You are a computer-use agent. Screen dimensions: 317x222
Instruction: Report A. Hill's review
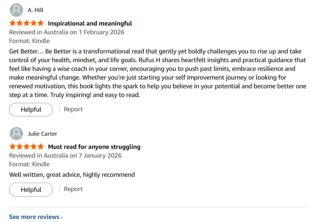pyautogui.click(x=73, y=109)
